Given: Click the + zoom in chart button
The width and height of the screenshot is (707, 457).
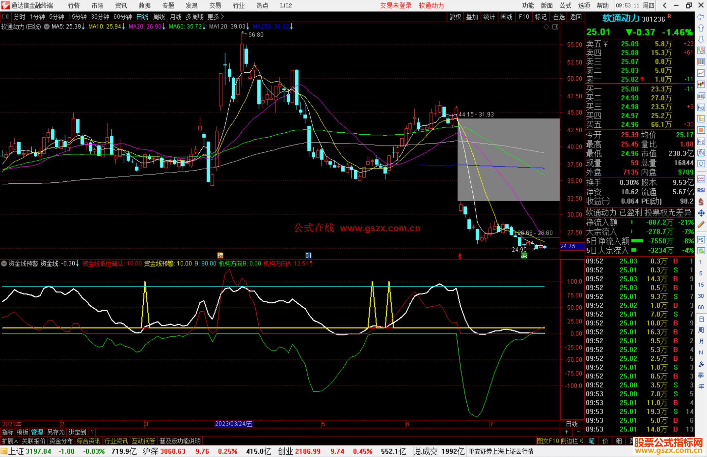Looking at the screenshot, I should (x=567, y=432).
